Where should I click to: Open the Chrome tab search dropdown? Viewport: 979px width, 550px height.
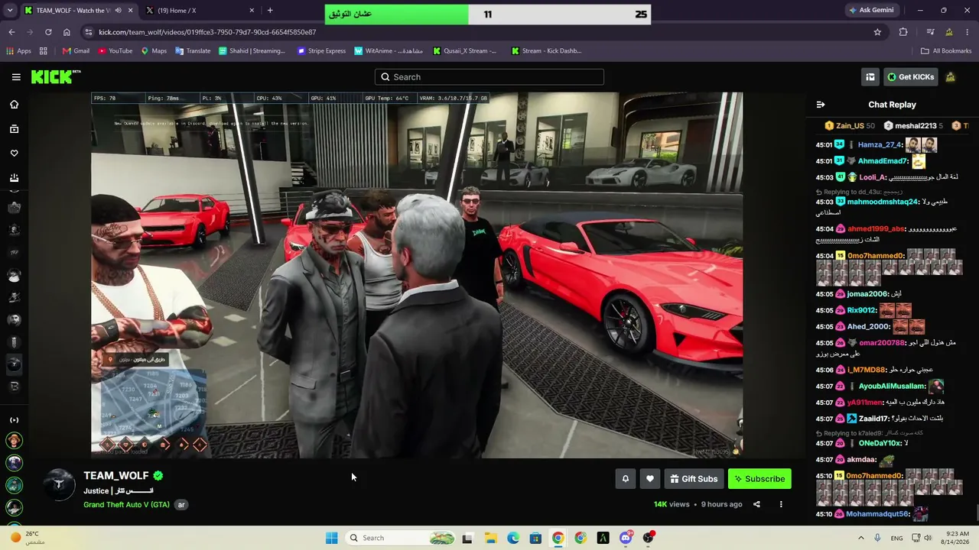(x=9, y=11)
